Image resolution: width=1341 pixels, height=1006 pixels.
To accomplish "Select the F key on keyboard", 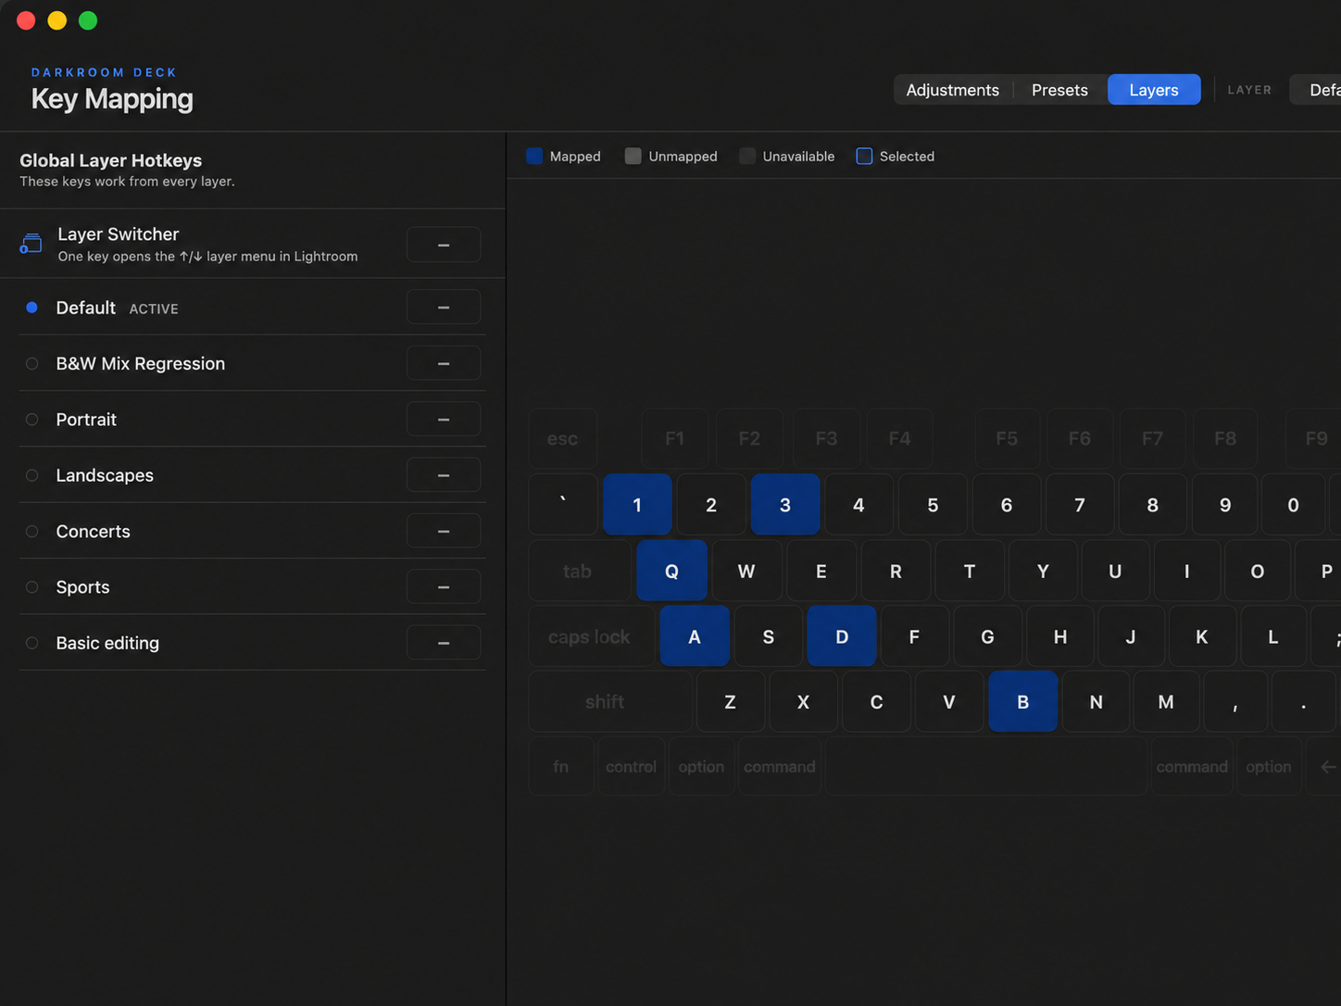I will pyautogui.click(x=915, y=636).
